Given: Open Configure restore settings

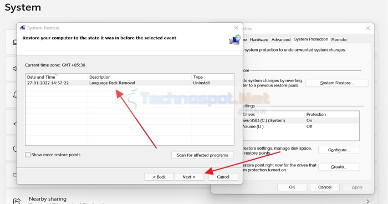Looking at the screenshot, I should coord(339,150).
